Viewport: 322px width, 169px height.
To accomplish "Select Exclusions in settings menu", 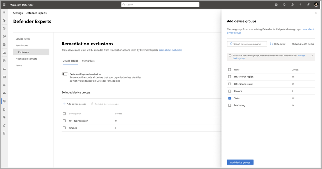I will click(31, 52).
